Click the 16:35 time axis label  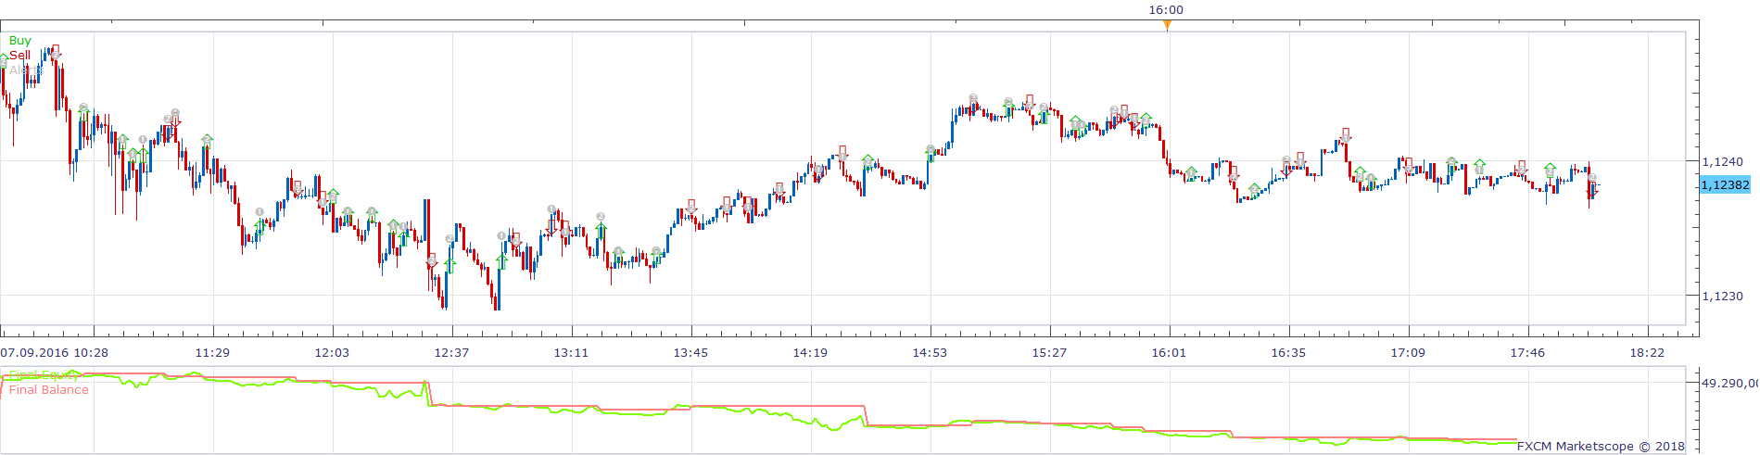click(1288, 353)
